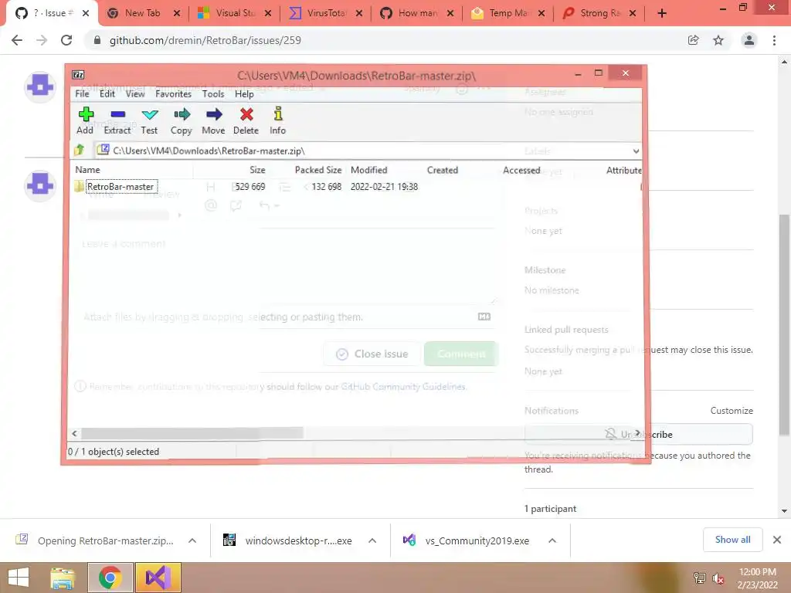Viewport: 791px width, 593px height.
Task: Click the Unsubscribe button on GitHub
Action: coord(639,434)
